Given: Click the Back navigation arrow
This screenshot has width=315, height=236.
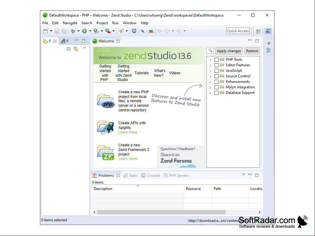Looking at the screenshot, I should click(167, 31).
